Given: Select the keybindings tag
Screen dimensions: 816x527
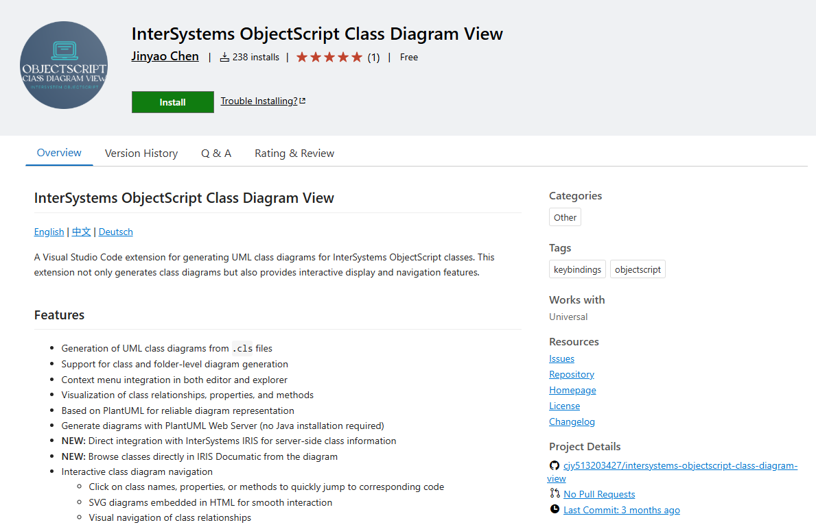Looking at the screenshot, I should coord(577,270).
